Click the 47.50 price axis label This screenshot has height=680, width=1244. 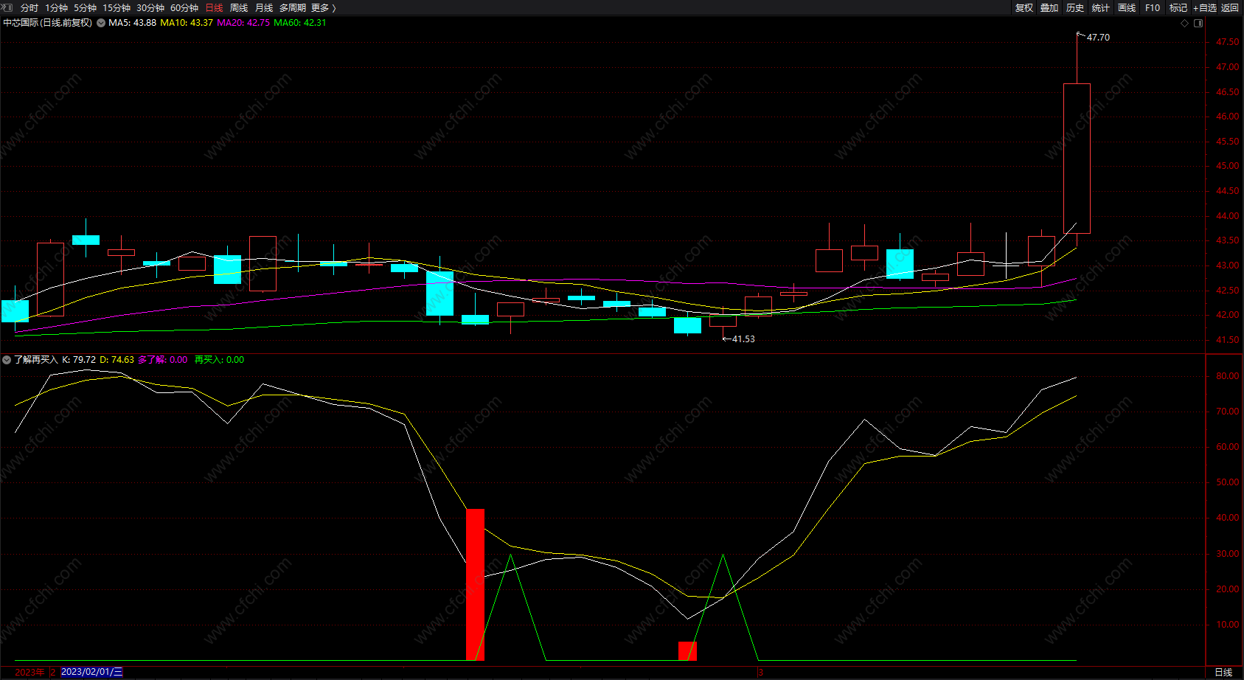click(x=1228, y=42)
